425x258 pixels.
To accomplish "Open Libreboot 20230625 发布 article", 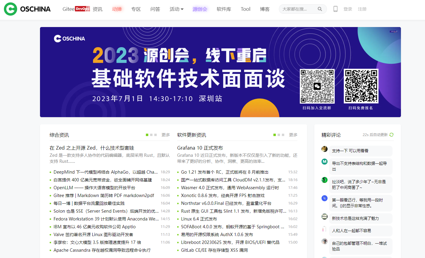I will pyautogui.click(x=230, y=242).
